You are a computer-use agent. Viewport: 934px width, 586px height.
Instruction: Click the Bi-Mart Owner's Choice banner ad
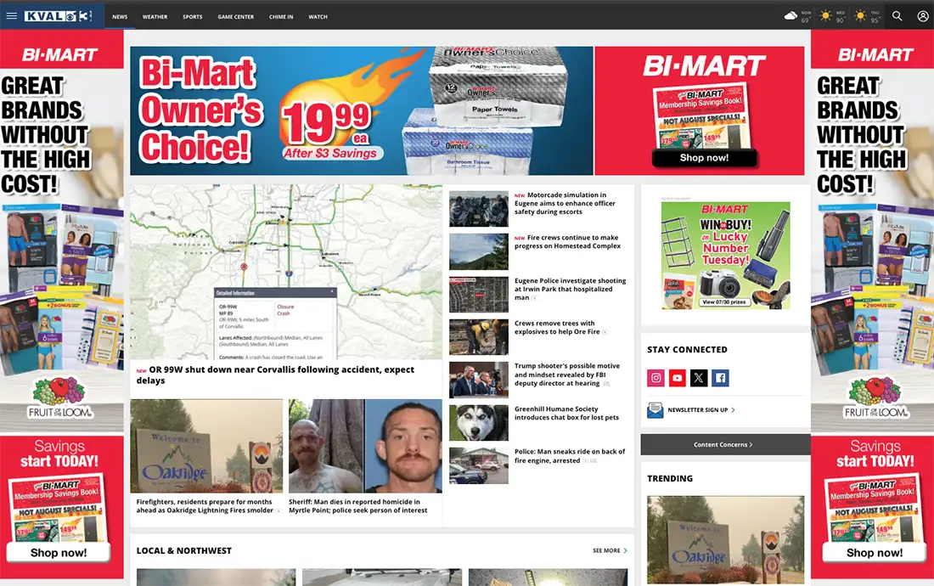coord(362,110)
